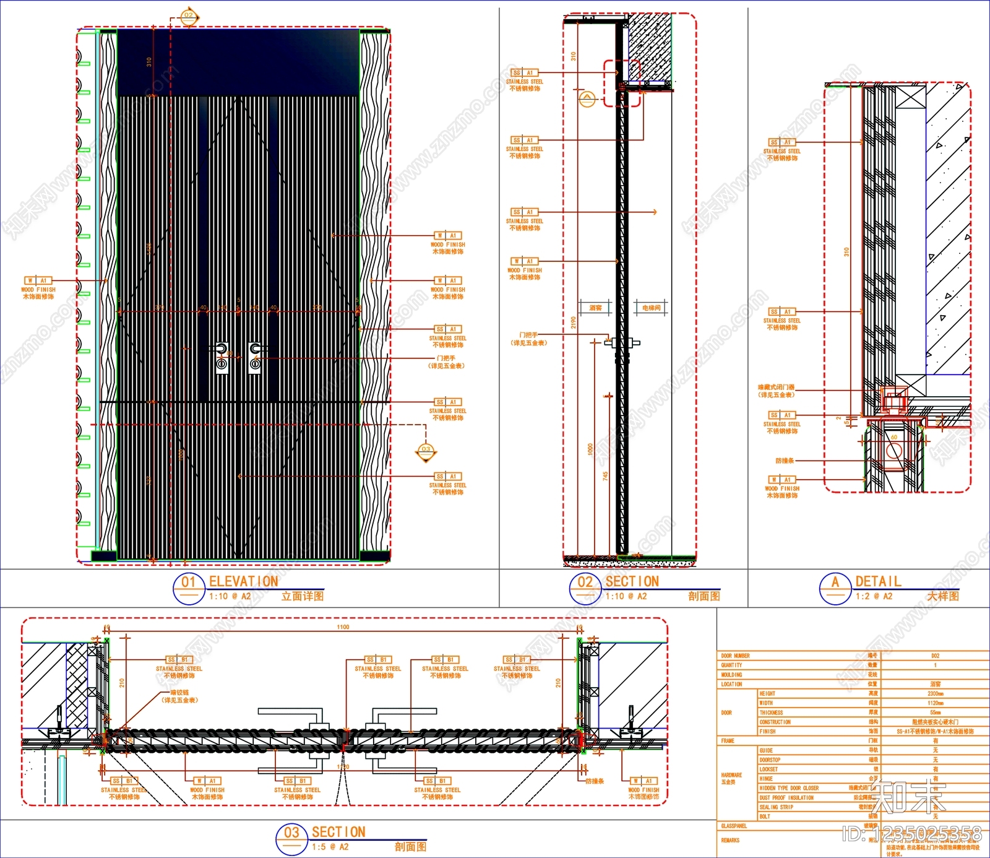The height and width of the screenshot is (858, 990).
Task: Click the DOOR NUMBER row label in the schedule
Action: (735, 656)
